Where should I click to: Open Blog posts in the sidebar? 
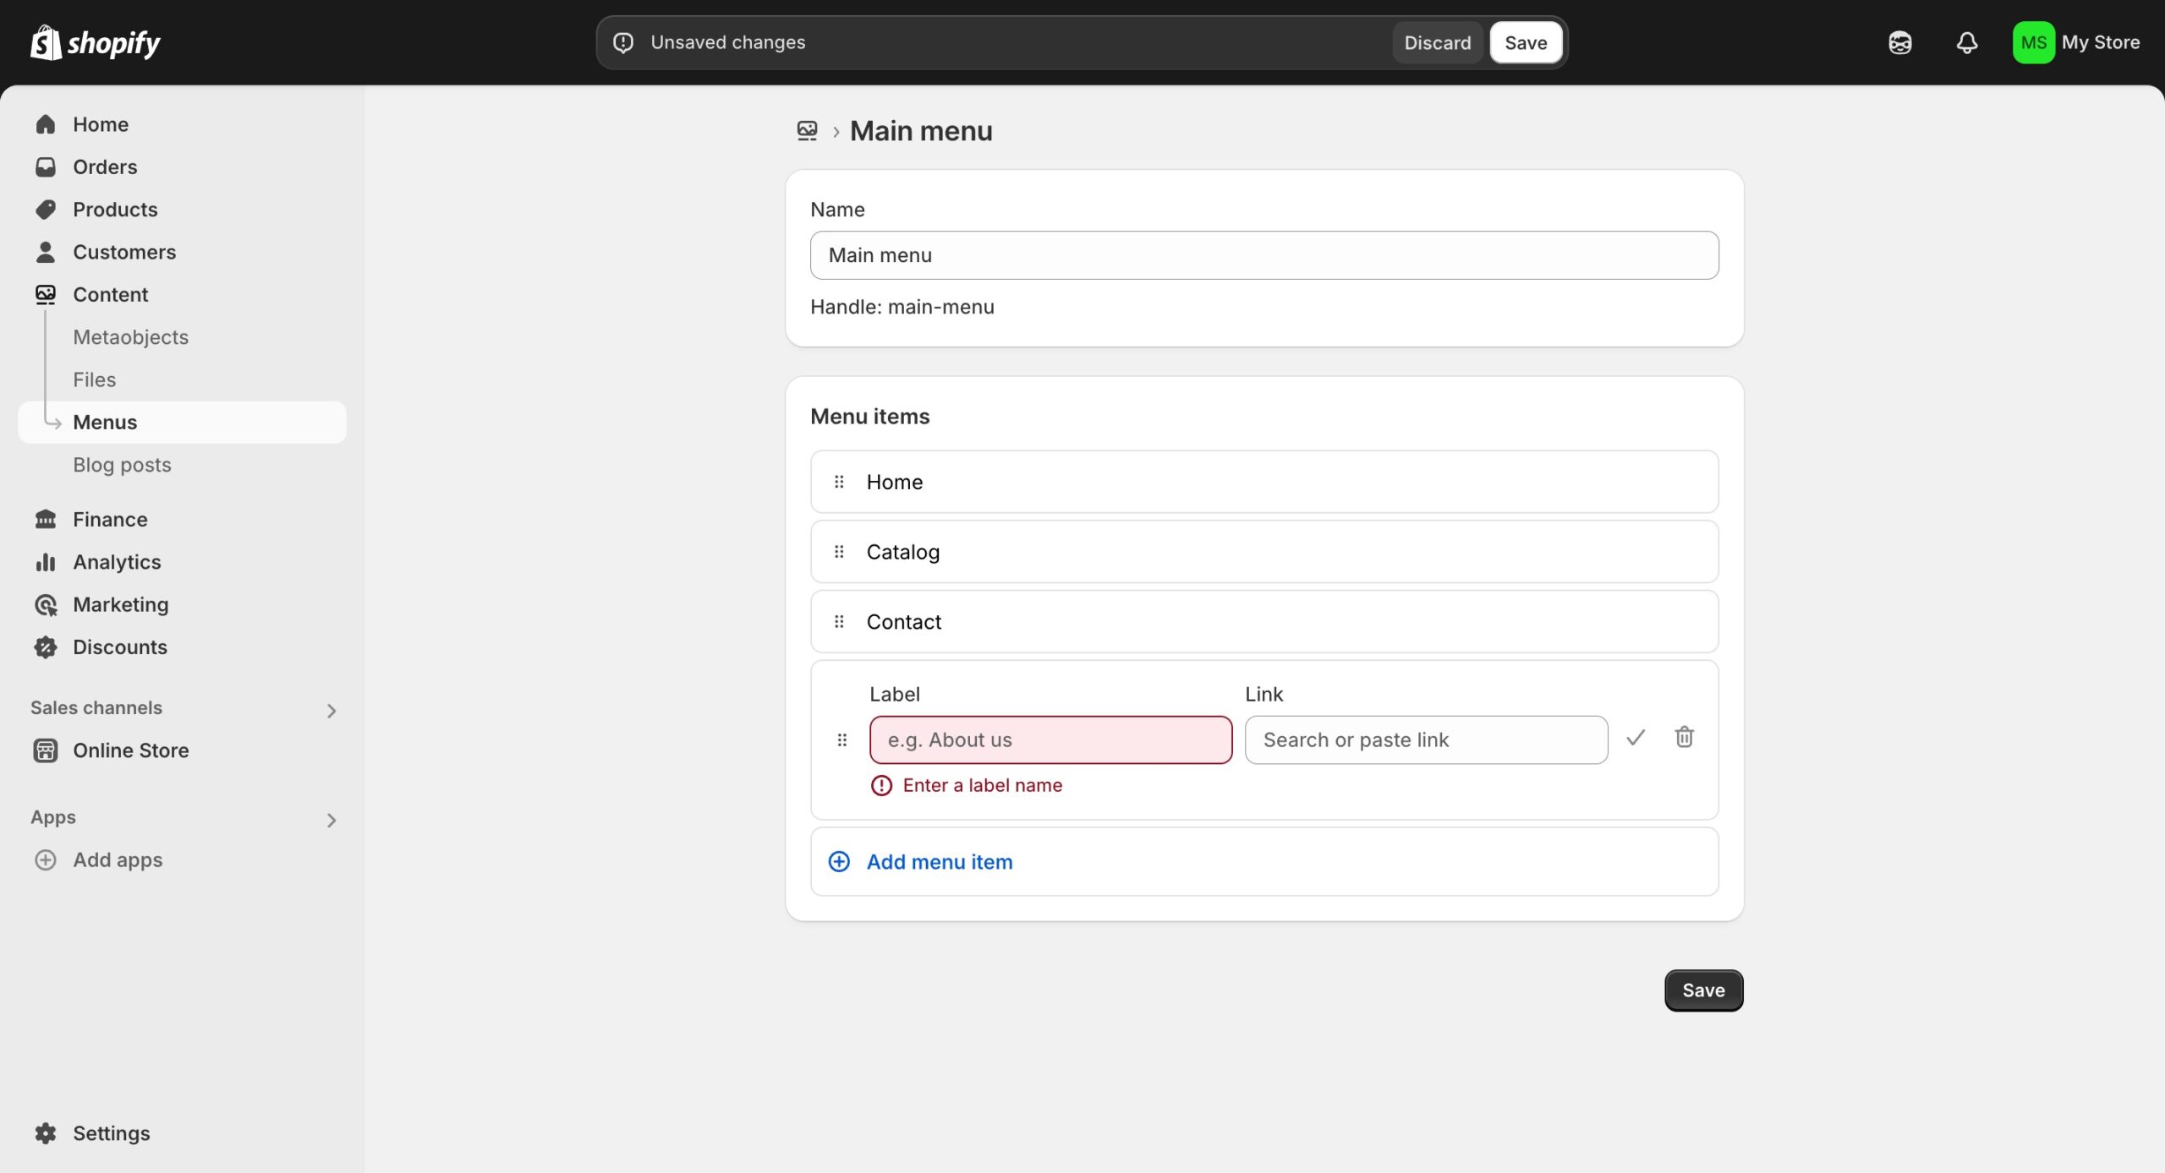[x=122, y=465]
